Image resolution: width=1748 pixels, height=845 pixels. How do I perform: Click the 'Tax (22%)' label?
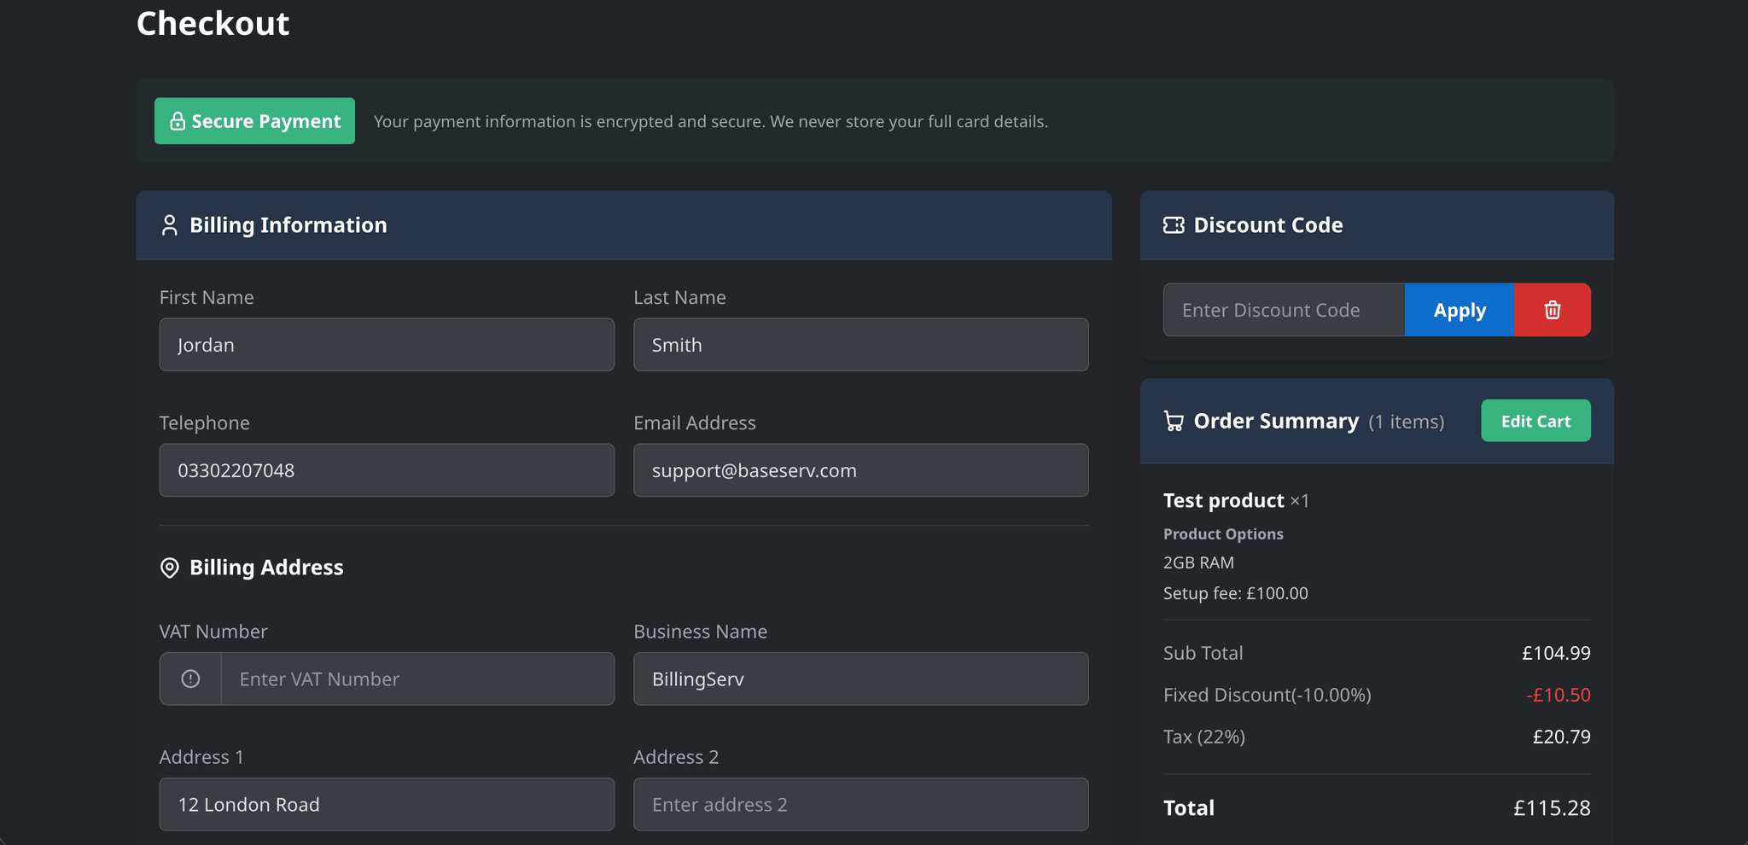1204,737
